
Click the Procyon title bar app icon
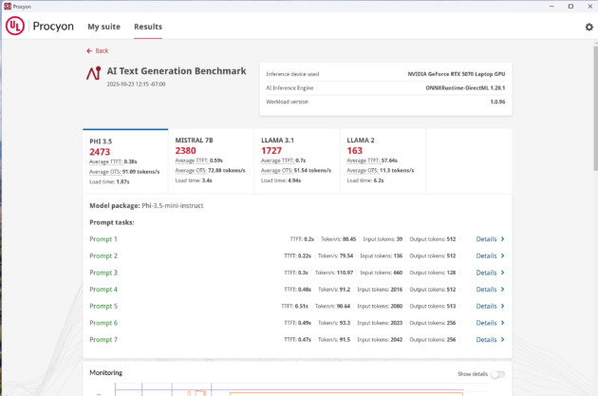6,5
